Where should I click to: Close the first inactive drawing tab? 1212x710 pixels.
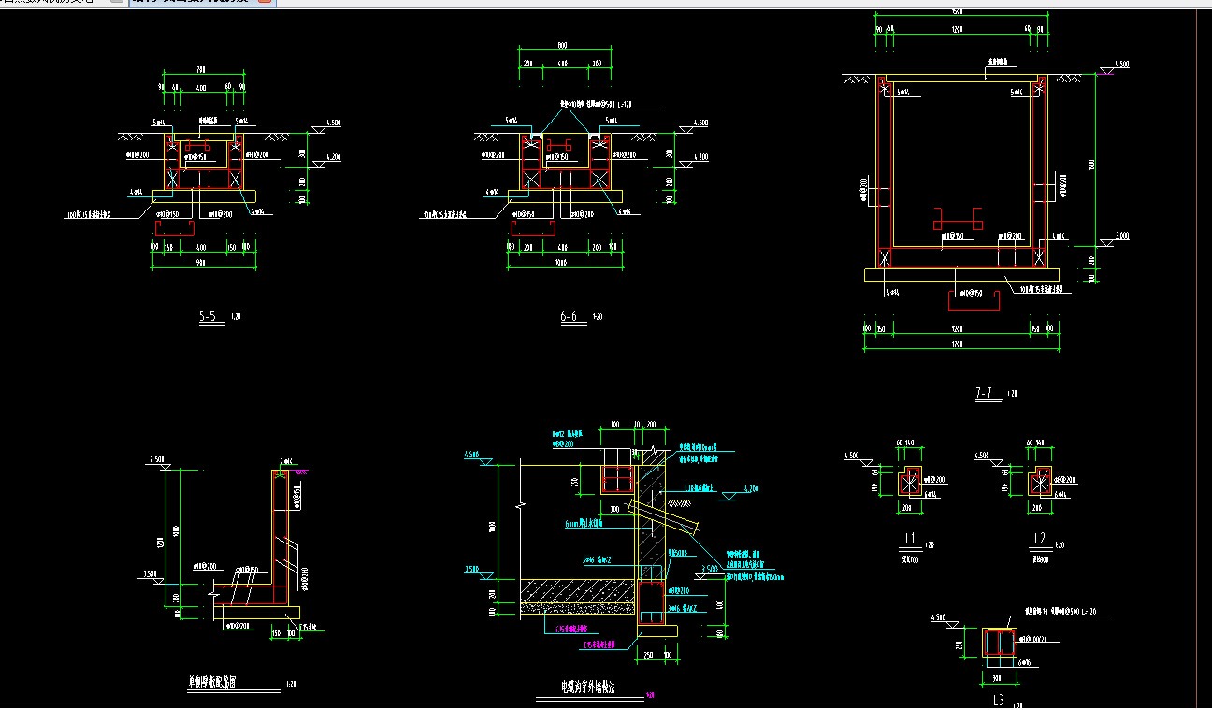click(x=115, y=3)
